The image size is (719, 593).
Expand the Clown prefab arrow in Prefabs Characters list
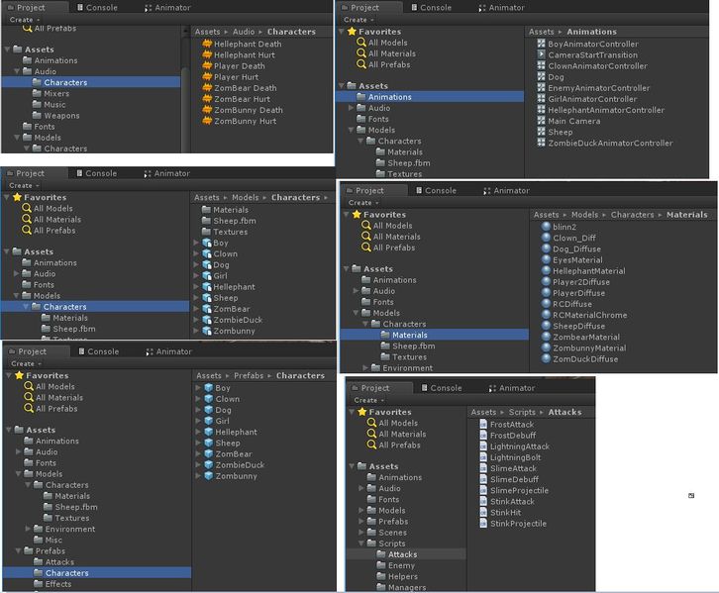click(x=198, y=399)
